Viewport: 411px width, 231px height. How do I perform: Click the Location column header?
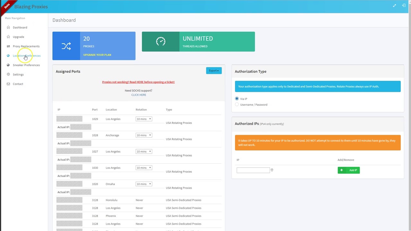tap(111, 109)
